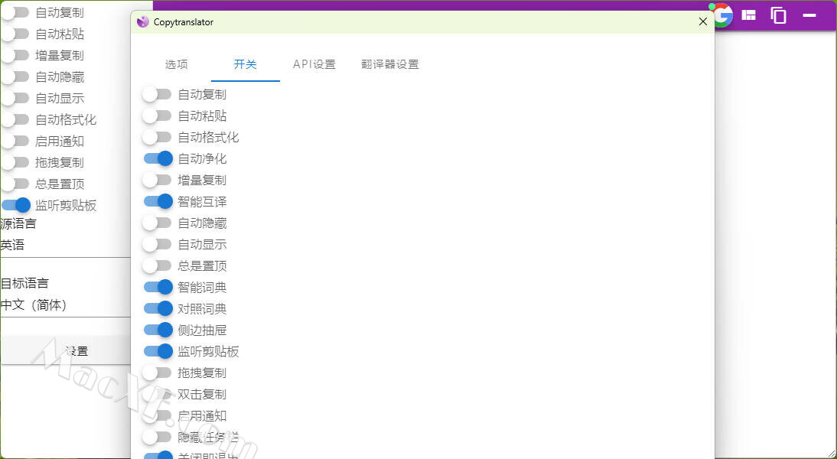The width and height of the screenshot is (837, 459).
Task: Close the Copytranslator settings dialog
Action: point(703,22)
